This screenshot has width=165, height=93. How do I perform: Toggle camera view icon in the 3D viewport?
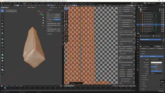[43, 23]
